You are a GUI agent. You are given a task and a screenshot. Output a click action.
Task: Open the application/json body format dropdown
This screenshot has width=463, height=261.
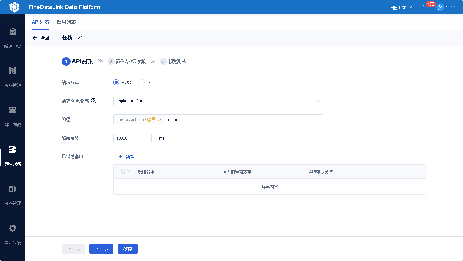218,101
